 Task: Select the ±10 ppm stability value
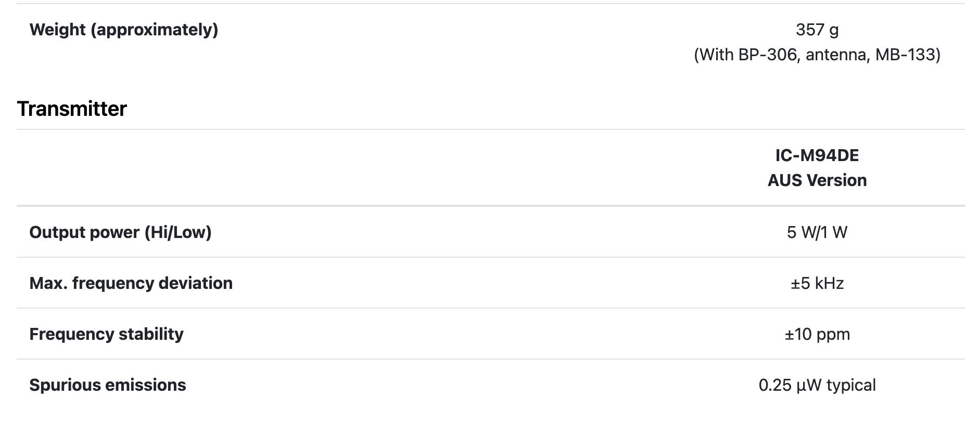pos(817,334)
